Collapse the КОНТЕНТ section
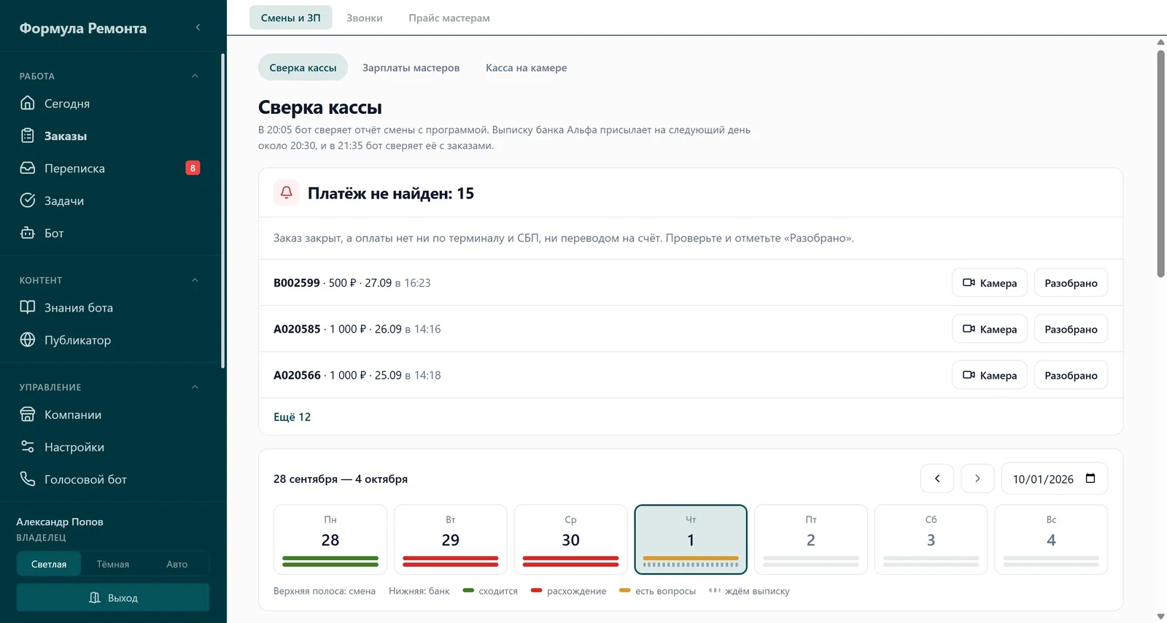 tap(195, 280)
